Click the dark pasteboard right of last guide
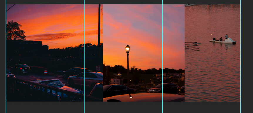 click(x=247, y=57)
